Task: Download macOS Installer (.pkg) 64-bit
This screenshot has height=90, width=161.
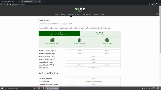Action: pos(93,57)
